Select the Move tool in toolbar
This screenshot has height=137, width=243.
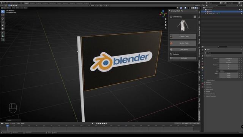(x=3, y=19)
